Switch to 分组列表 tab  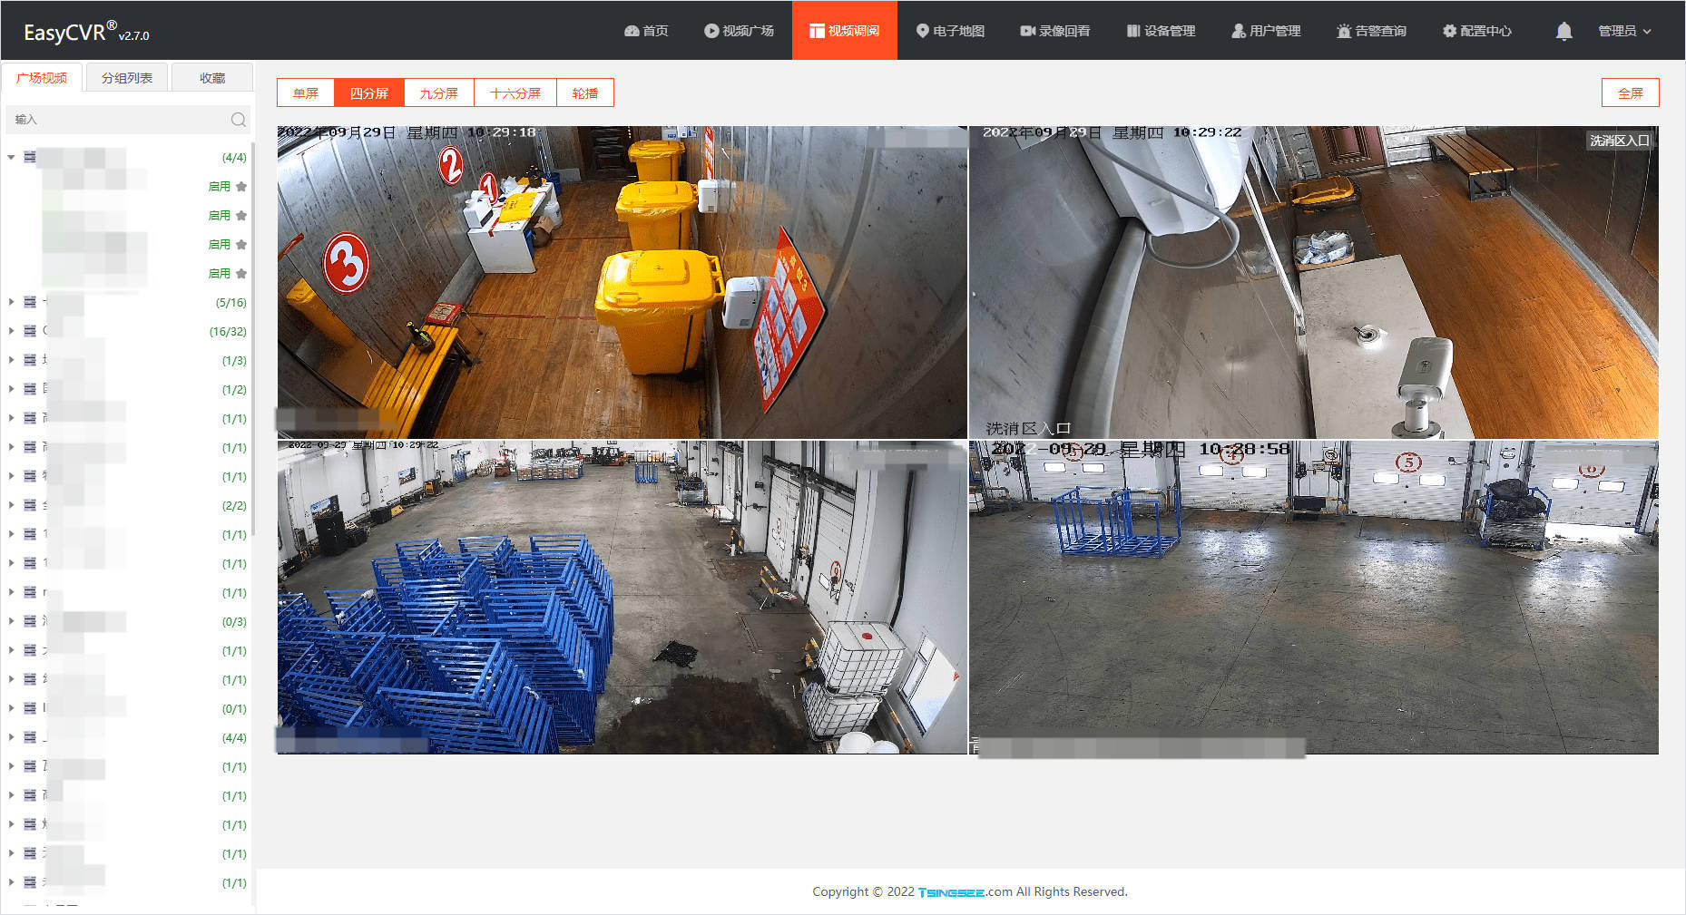127,78
